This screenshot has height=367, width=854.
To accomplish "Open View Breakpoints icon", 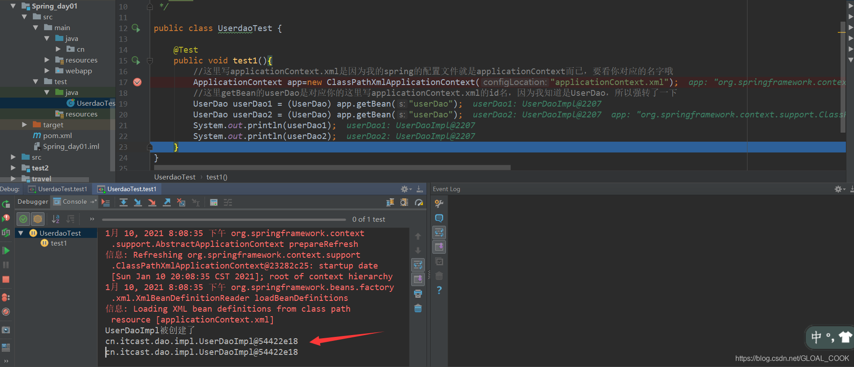I will coord(6,297).
